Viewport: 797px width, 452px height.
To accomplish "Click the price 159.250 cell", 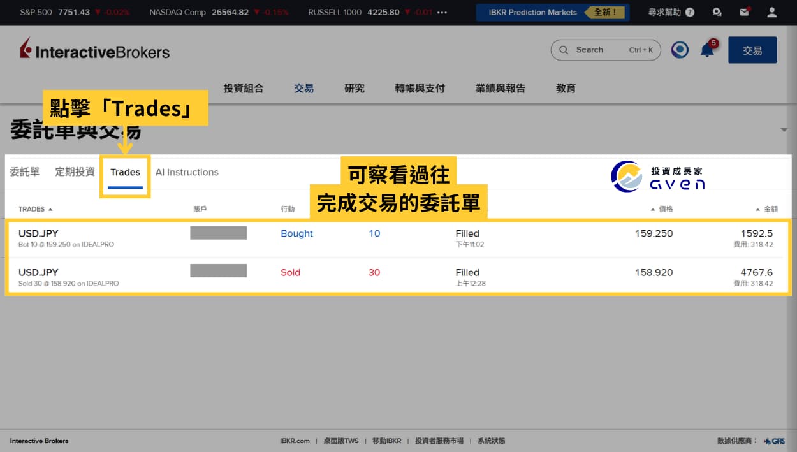I will [x=654, y=233].
